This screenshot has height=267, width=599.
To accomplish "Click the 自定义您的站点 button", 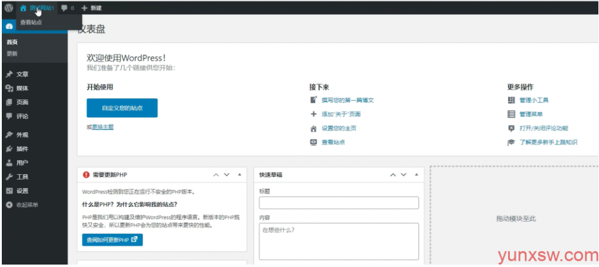I will [x=122, y=108].
